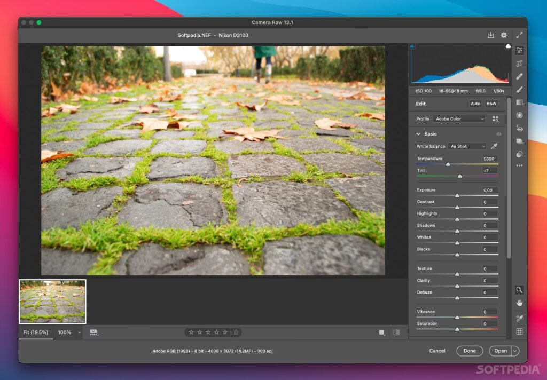Open the Profile dropdown Adobe Color
Viewport: 547px width, 380px height.
point(459,119)
